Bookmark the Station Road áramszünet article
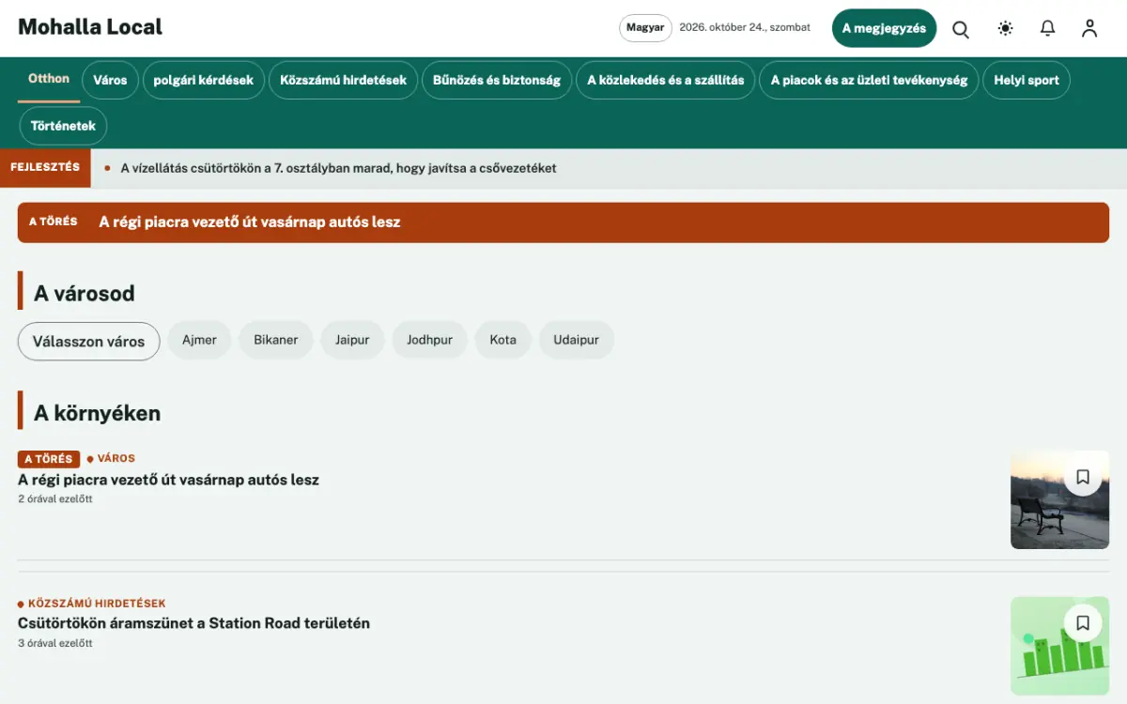1127x704 pixels. pos(1083,622)
